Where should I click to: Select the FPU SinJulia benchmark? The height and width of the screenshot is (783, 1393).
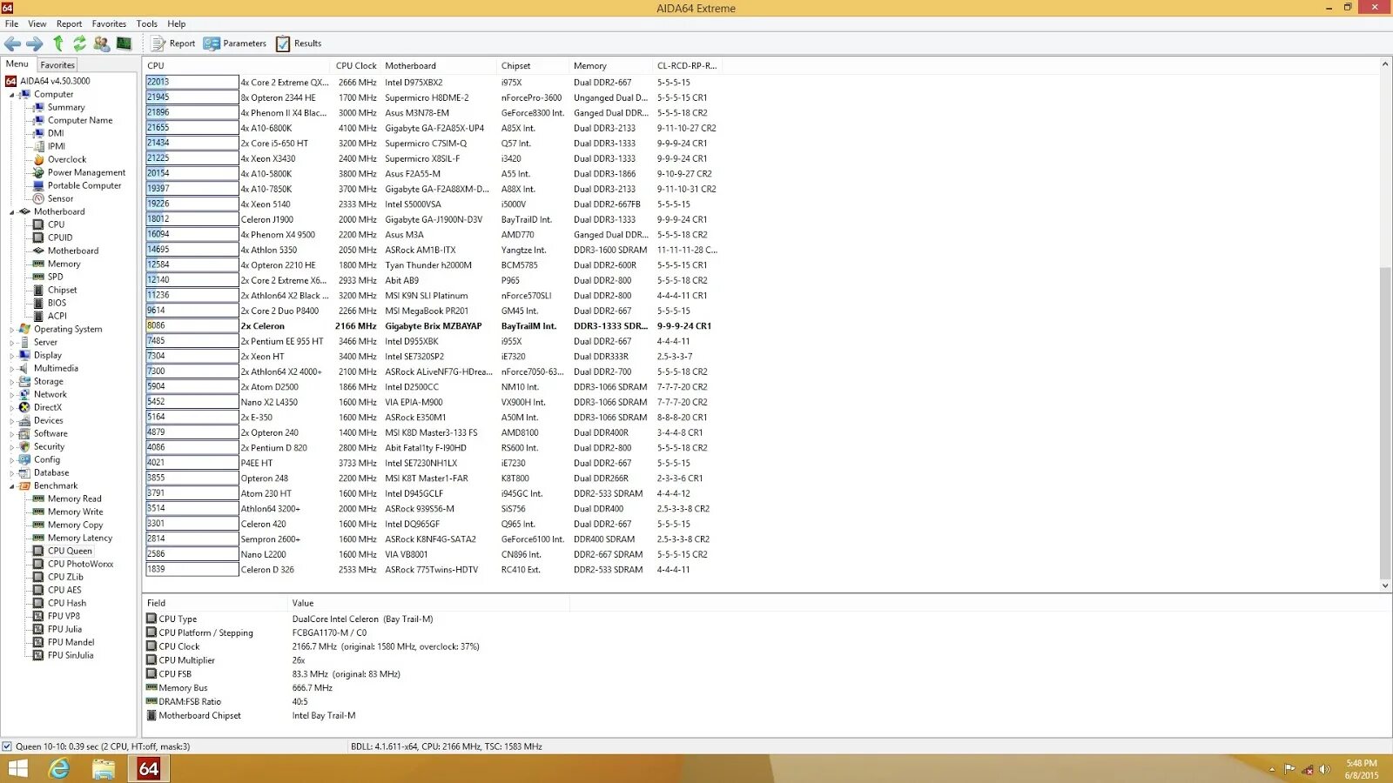pyautogui.click(x=71, y=655)
